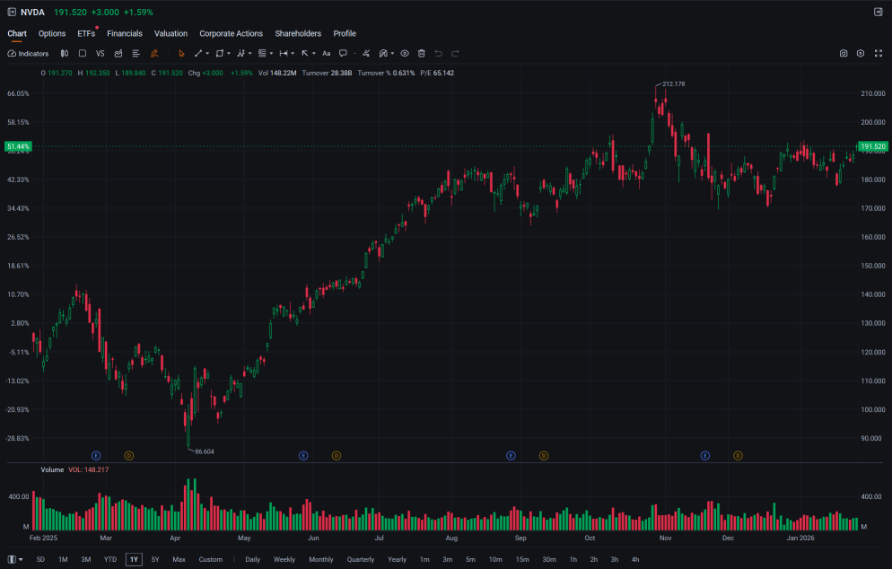This screenshot has width=892, height=569.
Task: Set candle interval to Weekly
Action: click(x=284, y=560)
